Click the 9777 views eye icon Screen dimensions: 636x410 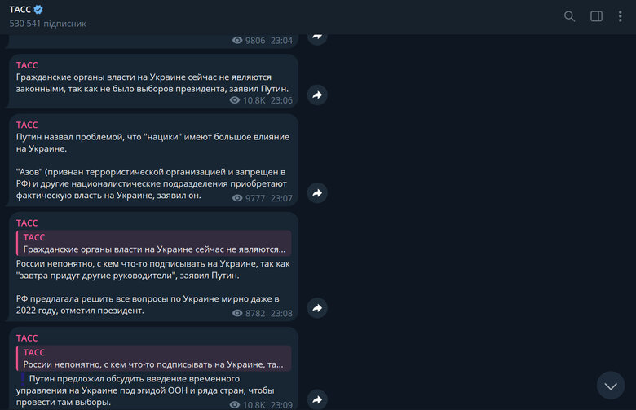click(x=237, y=198)
